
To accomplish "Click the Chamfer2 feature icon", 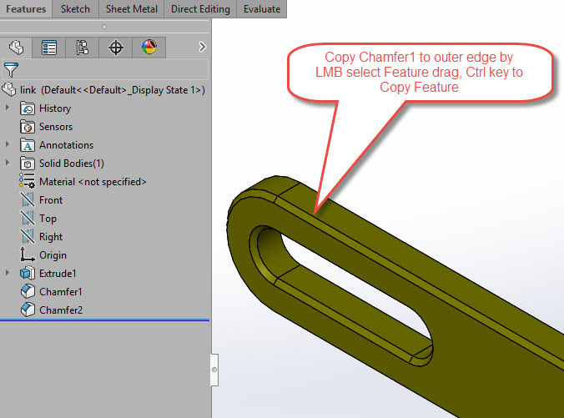I will [x=28, y=310].
